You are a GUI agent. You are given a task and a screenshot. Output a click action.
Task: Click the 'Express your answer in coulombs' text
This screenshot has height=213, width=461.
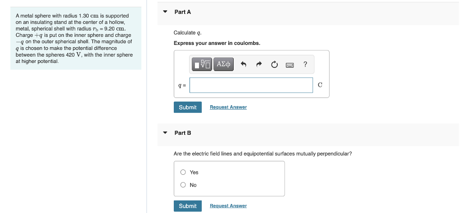[217, 43]
